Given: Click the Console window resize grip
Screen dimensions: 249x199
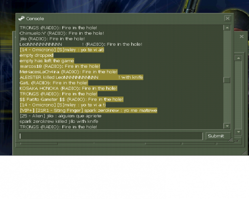Looking at the screenshot, I should [231, 140].
